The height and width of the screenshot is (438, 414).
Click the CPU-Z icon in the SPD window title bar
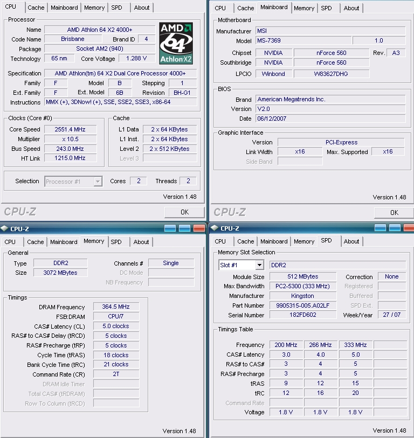point(215,228)
